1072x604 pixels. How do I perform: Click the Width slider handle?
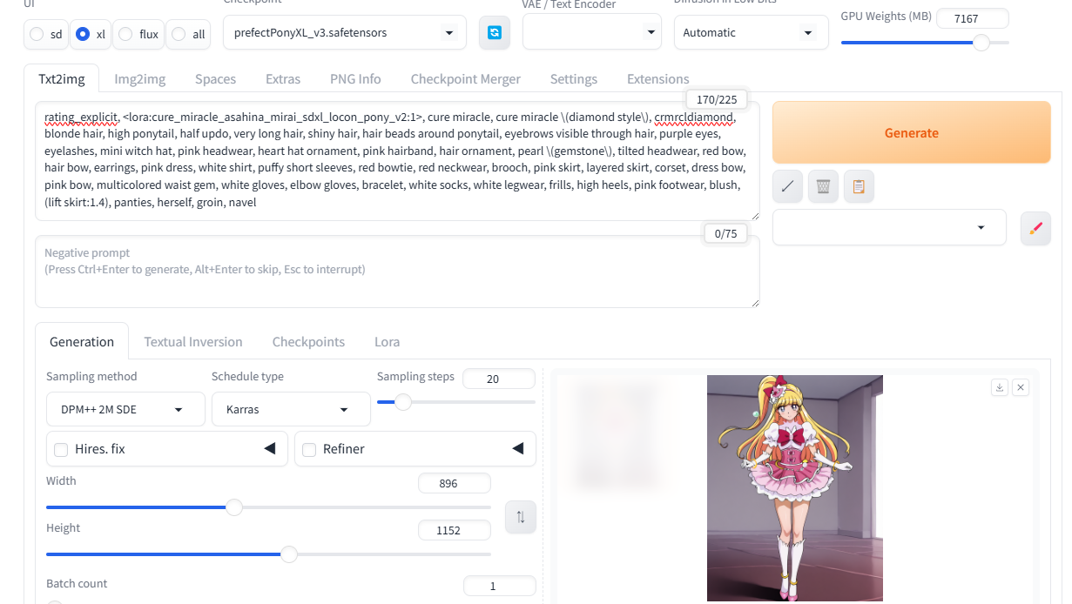tap(234, 507)
